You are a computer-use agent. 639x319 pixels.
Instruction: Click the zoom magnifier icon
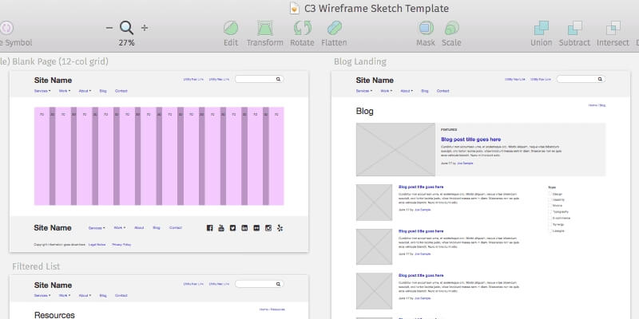[x=126, y=28]
